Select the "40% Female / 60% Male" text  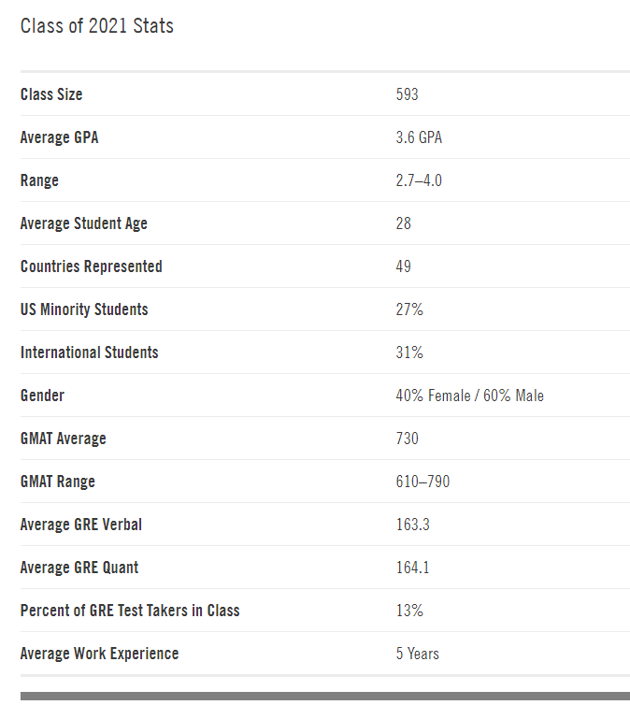469,396
